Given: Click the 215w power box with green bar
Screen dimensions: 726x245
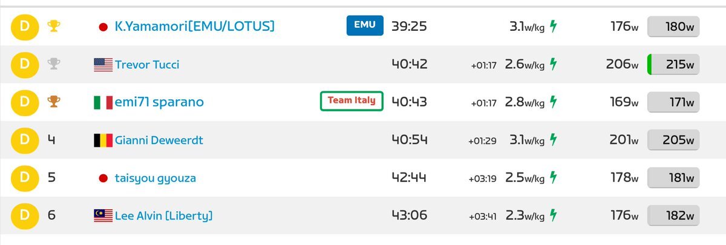Looking at the screenshot, I should [x=673, y=65].
